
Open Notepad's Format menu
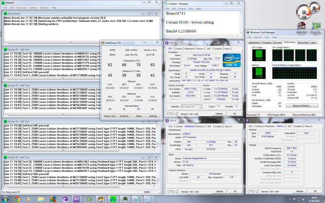click(x=185, y=8)
